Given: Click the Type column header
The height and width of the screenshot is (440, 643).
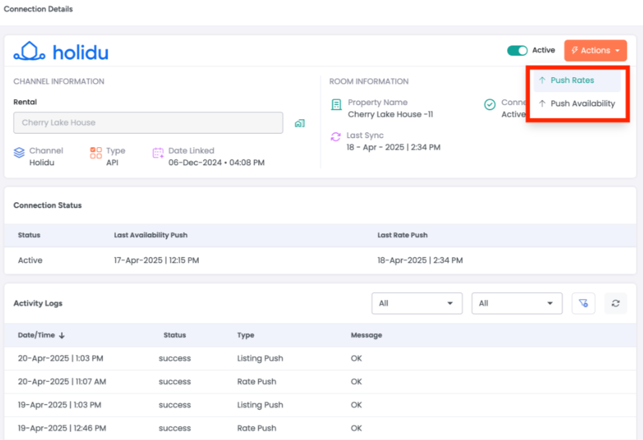Looking at the screenshot, I should tap(246, 335).
